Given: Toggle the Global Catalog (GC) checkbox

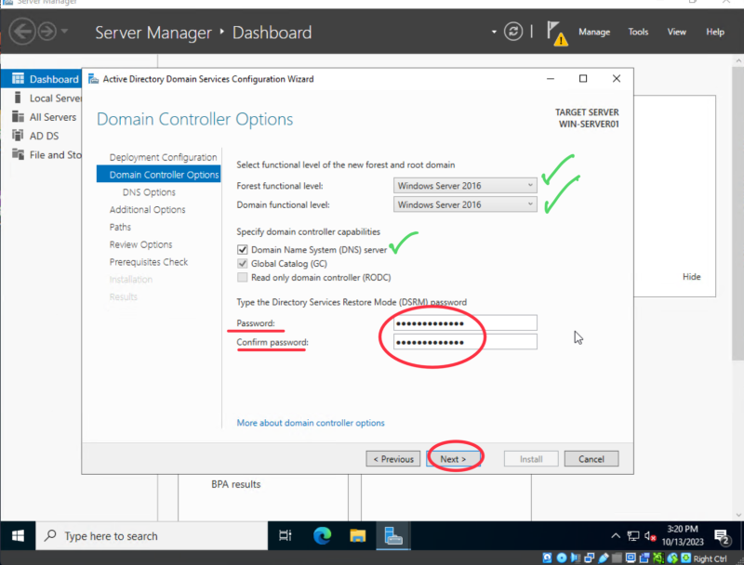Looking at the screenshot, I should coord(244,263).
